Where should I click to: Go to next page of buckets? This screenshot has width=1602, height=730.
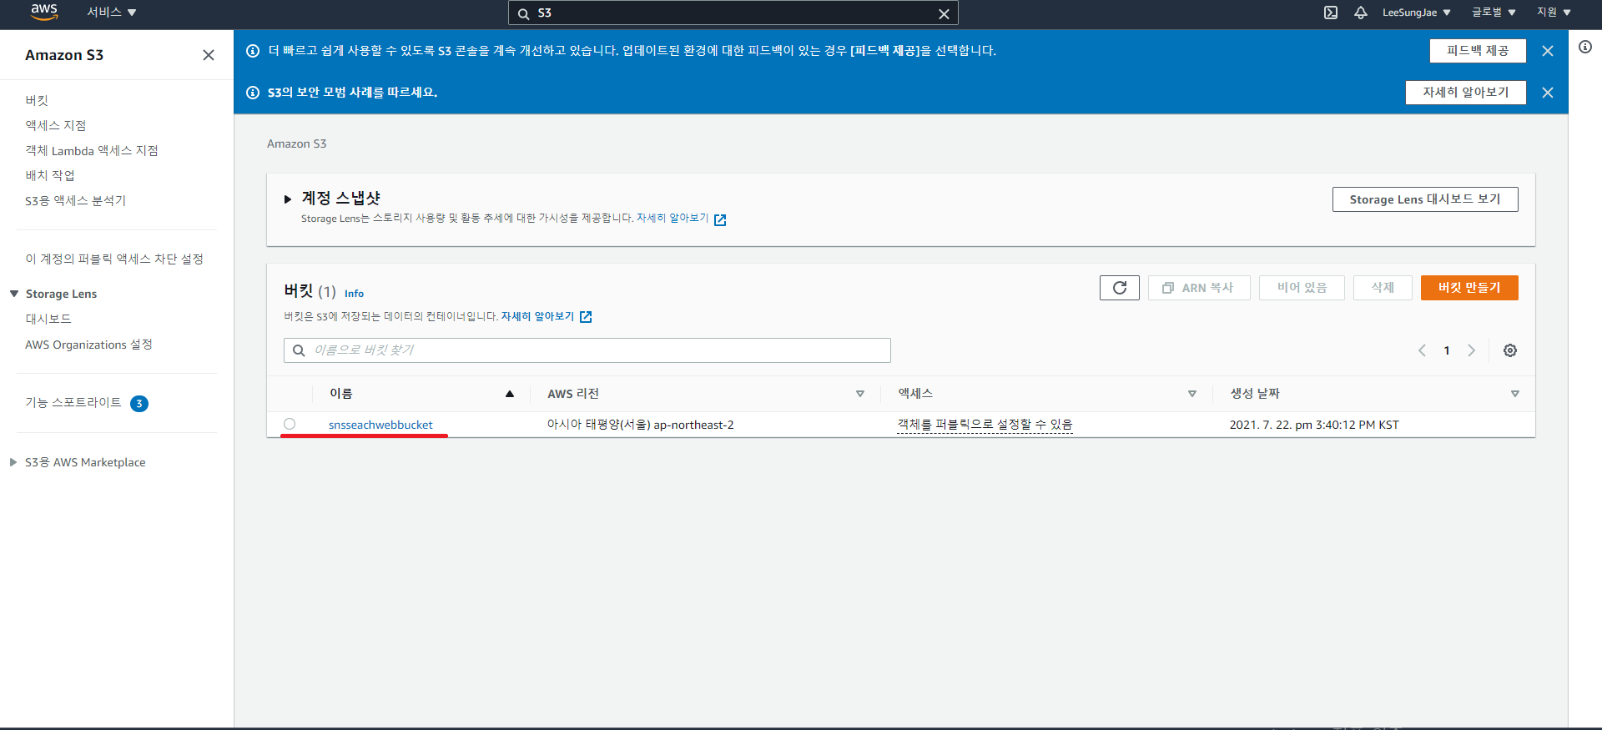pyautogui.click(x=1472, y=350)
